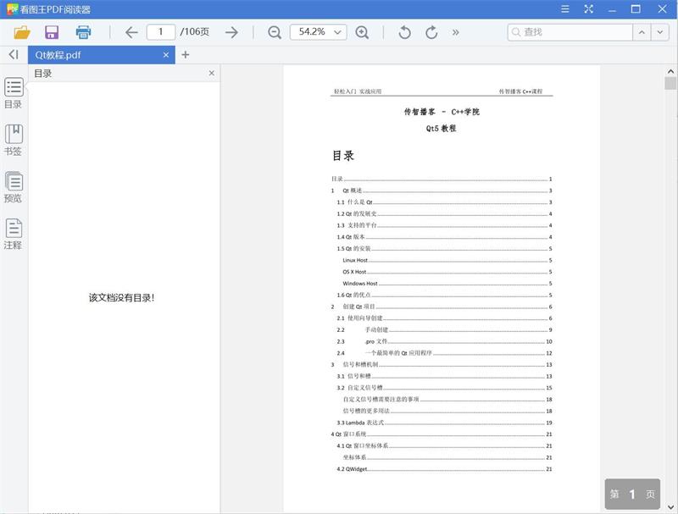Select the Qt教程.pdf document tab
Viewport: 678px width, 514px height.
click(x=93, y=53)
